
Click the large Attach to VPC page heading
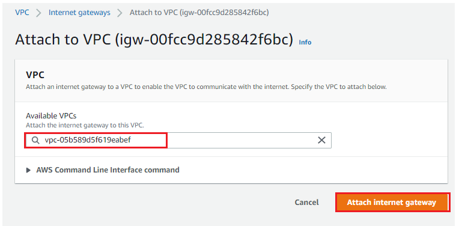click(x=154, y=39)
